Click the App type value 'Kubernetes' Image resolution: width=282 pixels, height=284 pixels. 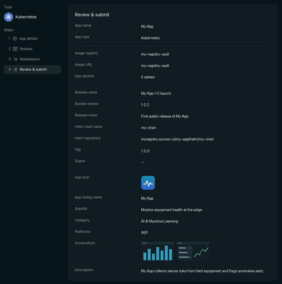(150, 38)
